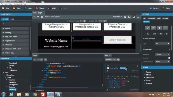Switch to laptop viewport size
Screen dimensions: 173x97
(x=134, y=17)
